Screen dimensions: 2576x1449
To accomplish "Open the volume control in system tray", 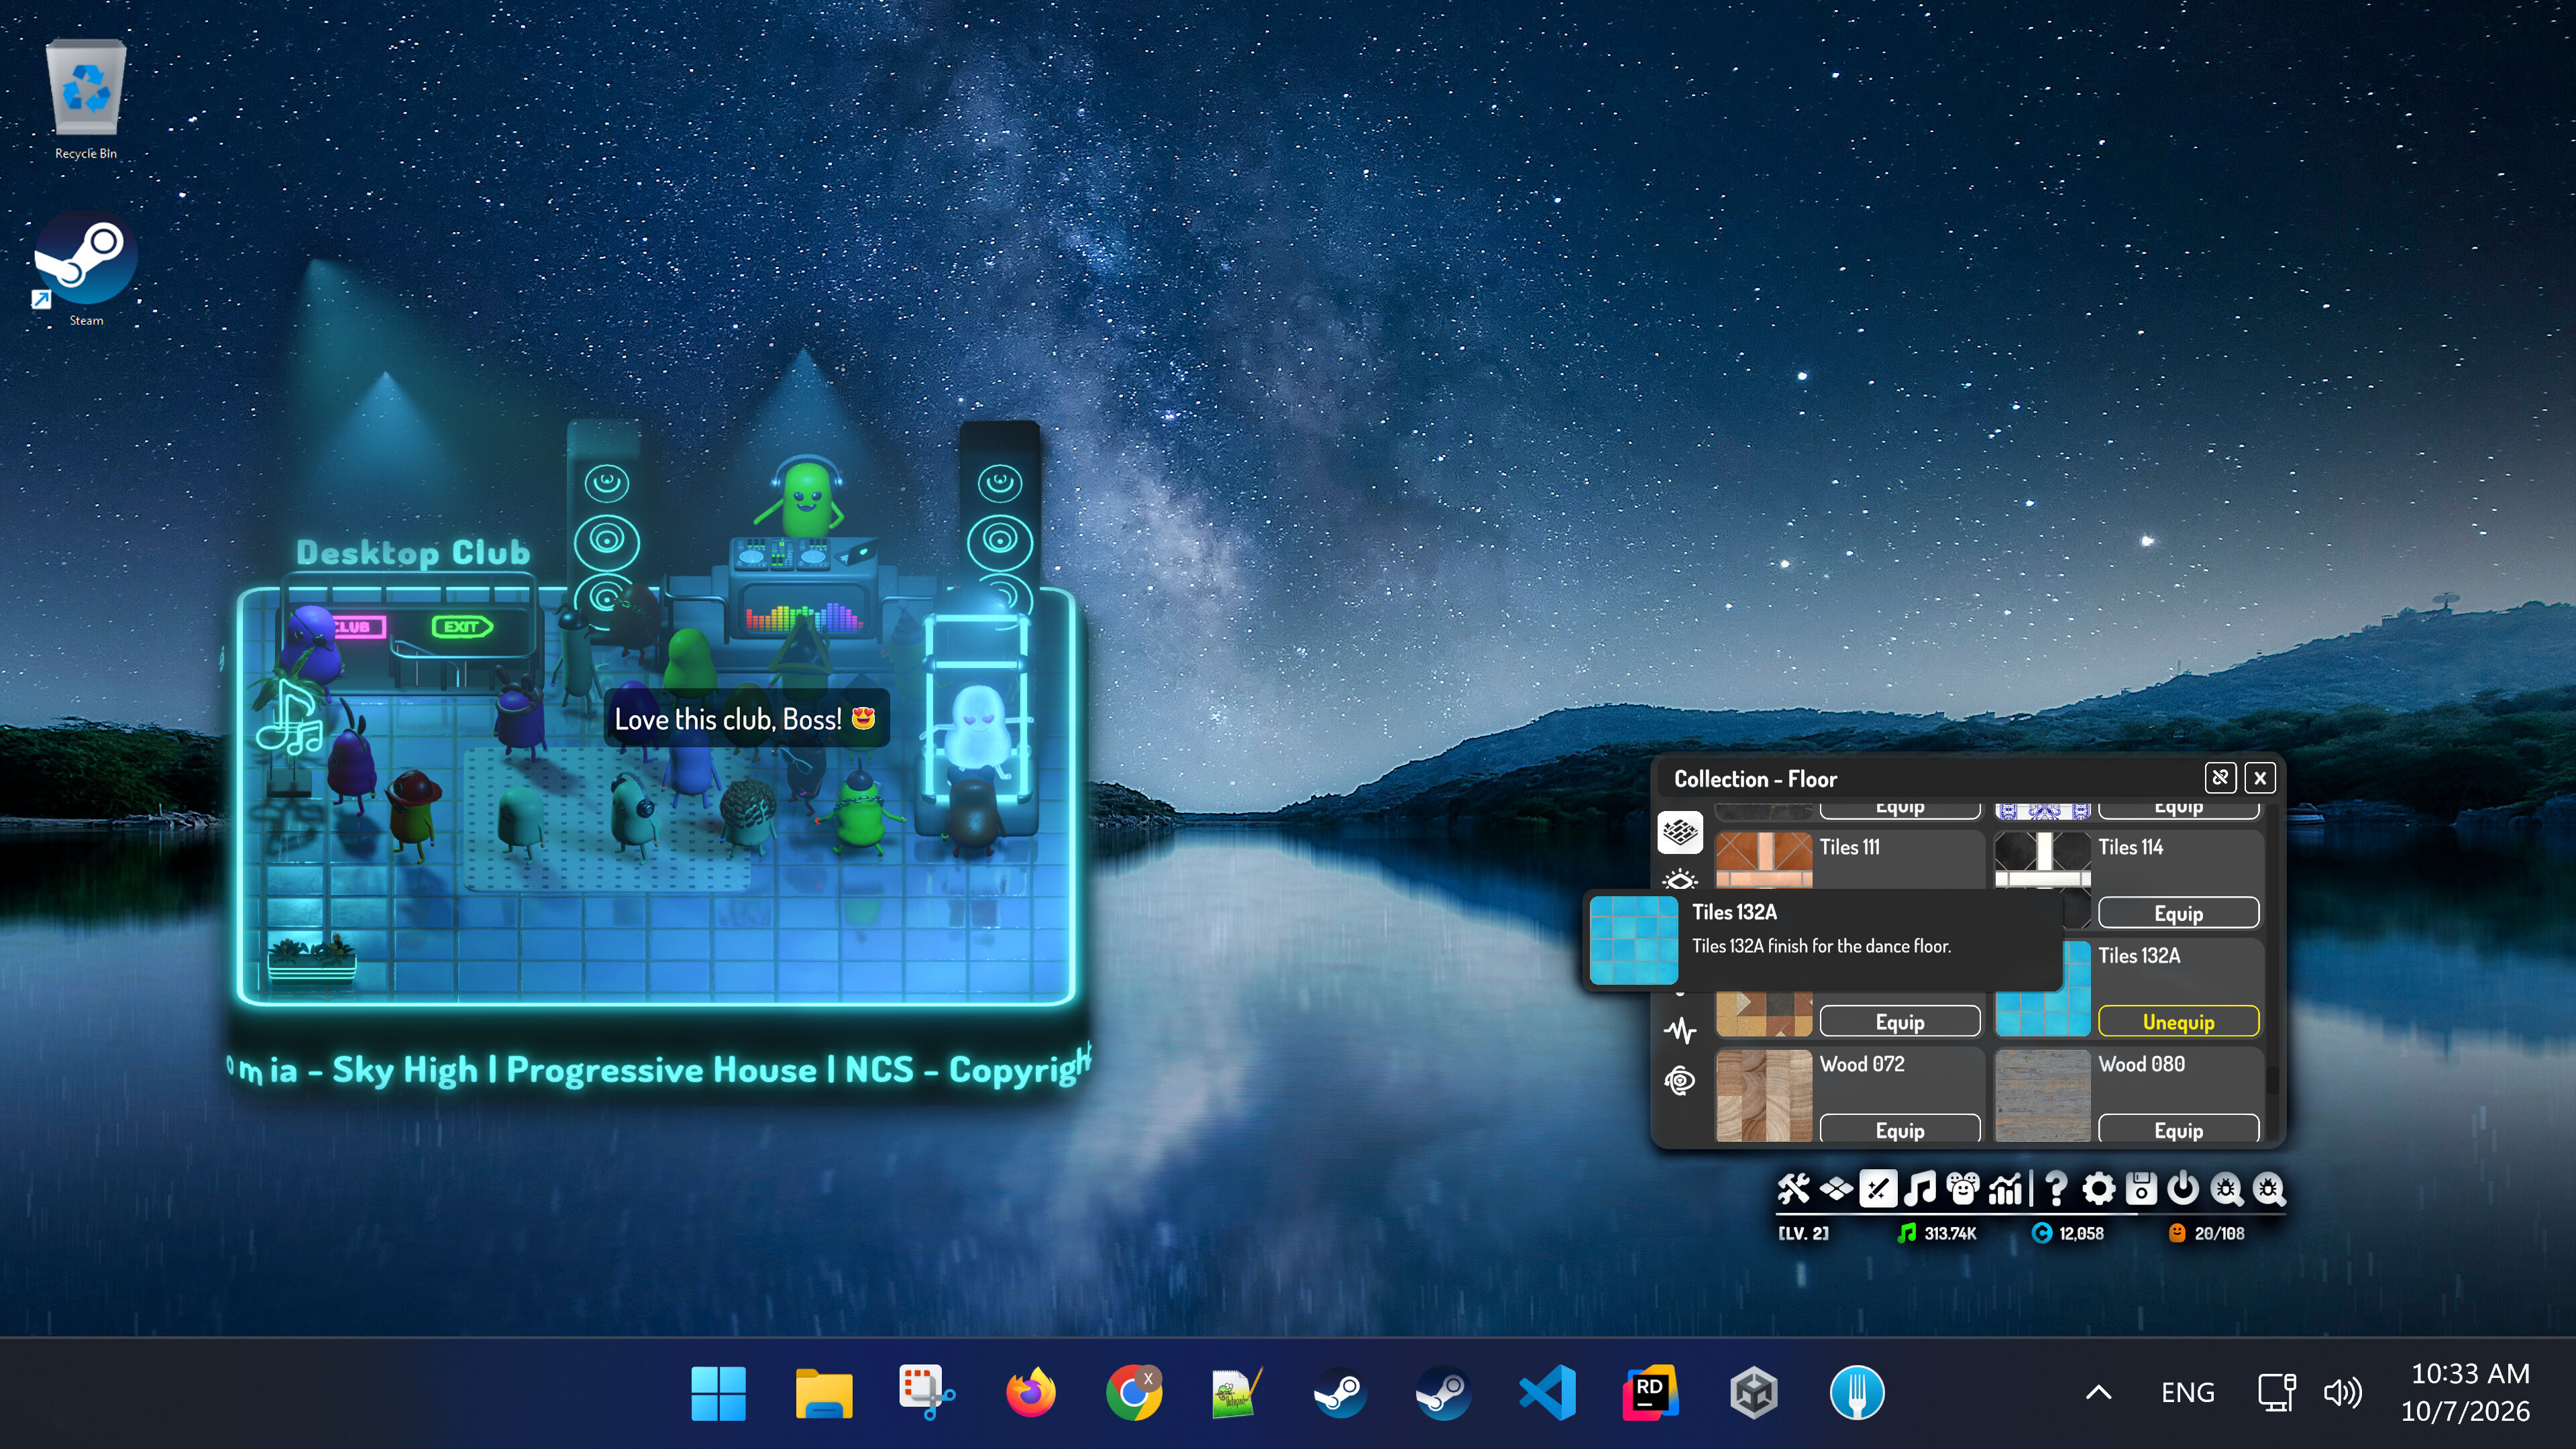I will pos(2342,1392).
